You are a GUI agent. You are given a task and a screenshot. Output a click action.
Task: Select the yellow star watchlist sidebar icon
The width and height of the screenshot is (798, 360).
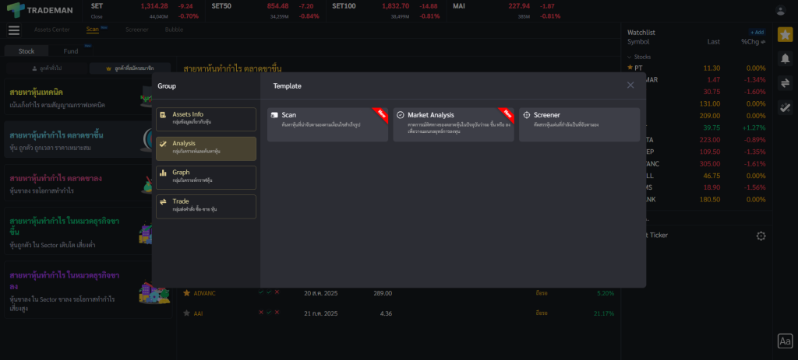point(785,34)
